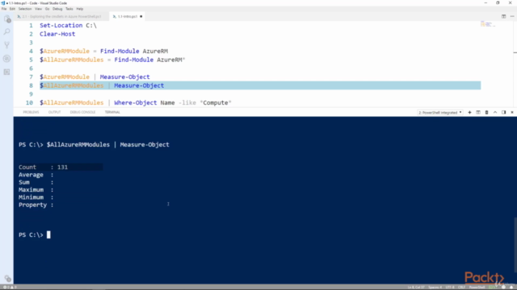
Task: Open the Help menu
Action: pyautogui.click(x=80, y=9)
